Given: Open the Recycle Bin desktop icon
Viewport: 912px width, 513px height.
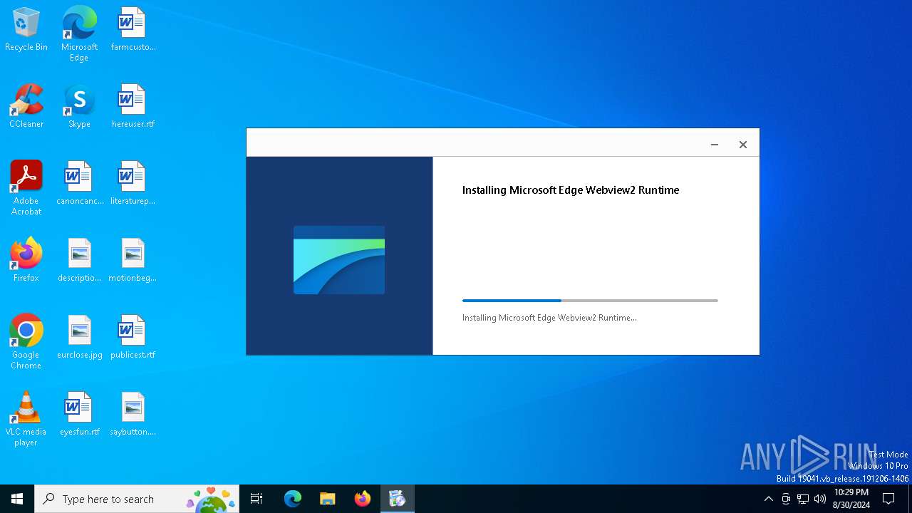Looking at the screenshot, I should 26,30.
